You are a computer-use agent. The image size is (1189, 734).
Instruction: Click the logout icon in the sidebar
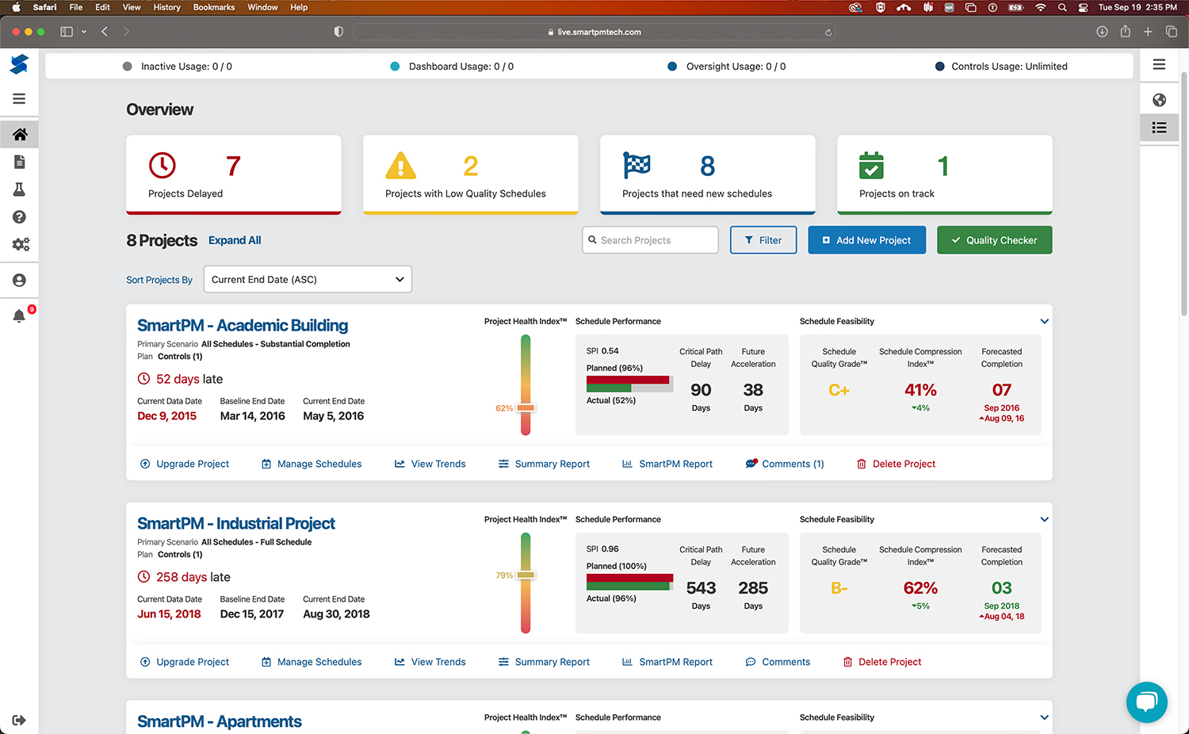click(x=19, y=721)
